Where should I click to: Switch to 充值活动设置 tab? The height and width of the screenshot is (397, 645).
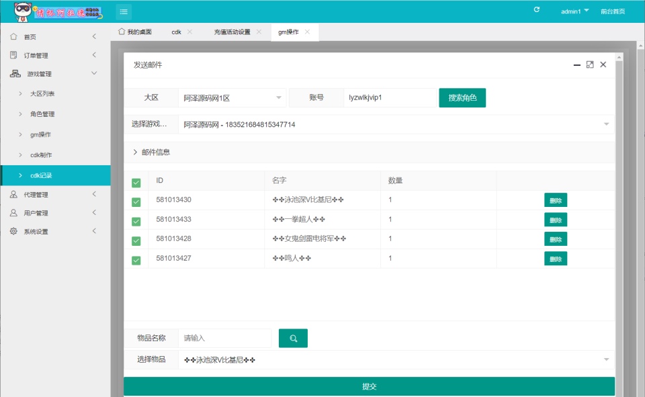coord(232,32)
